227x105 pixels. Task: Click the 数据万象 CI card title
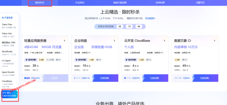[183, 41]
